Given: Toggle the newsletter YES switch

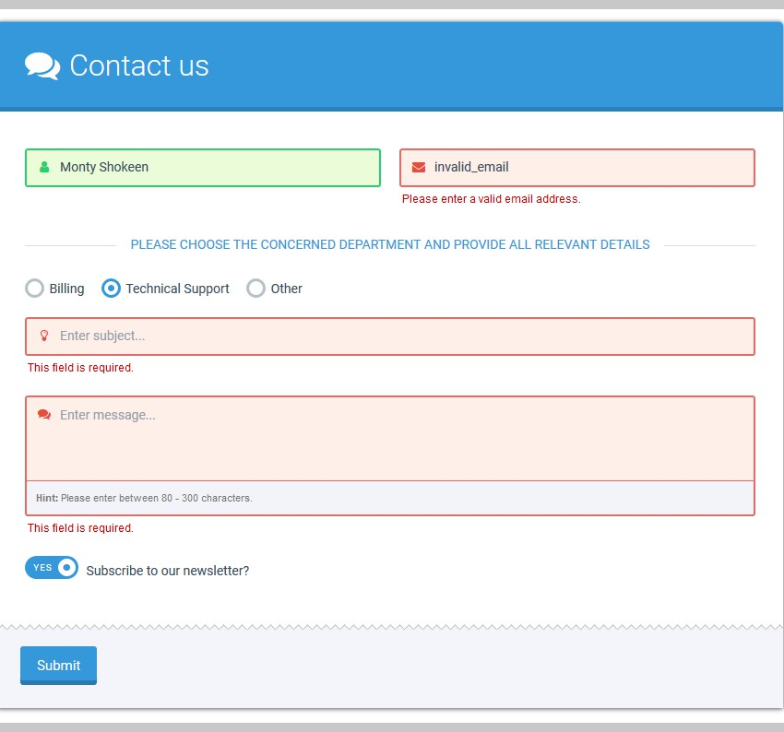Looking at the screenshot, I should click(x=52, y=568).
